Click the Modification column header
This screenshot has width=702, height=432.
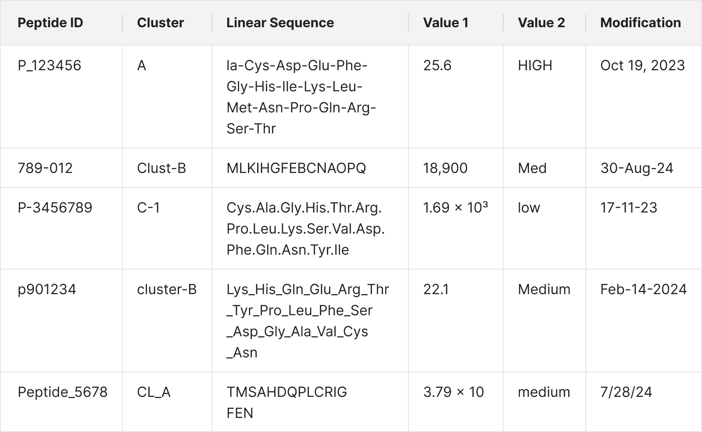(641, 23)
